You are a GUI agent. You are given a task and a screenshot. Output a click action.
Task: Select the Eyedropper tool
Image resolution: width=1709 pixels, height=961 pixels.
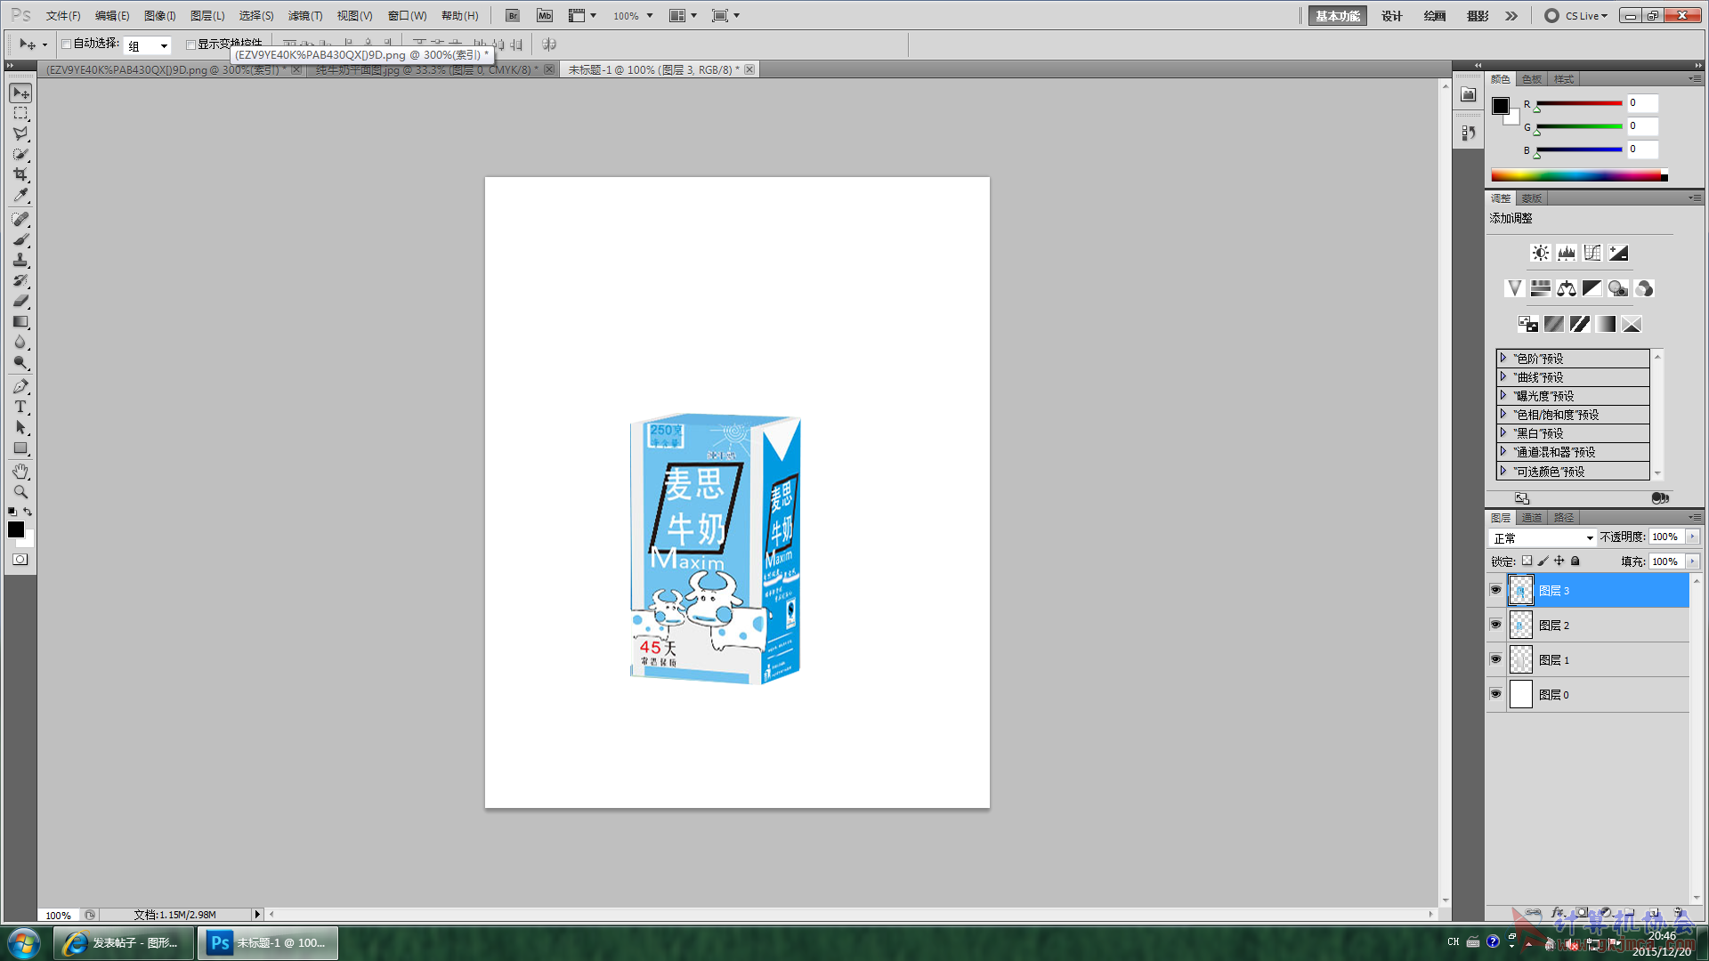[x=20, y=196]
